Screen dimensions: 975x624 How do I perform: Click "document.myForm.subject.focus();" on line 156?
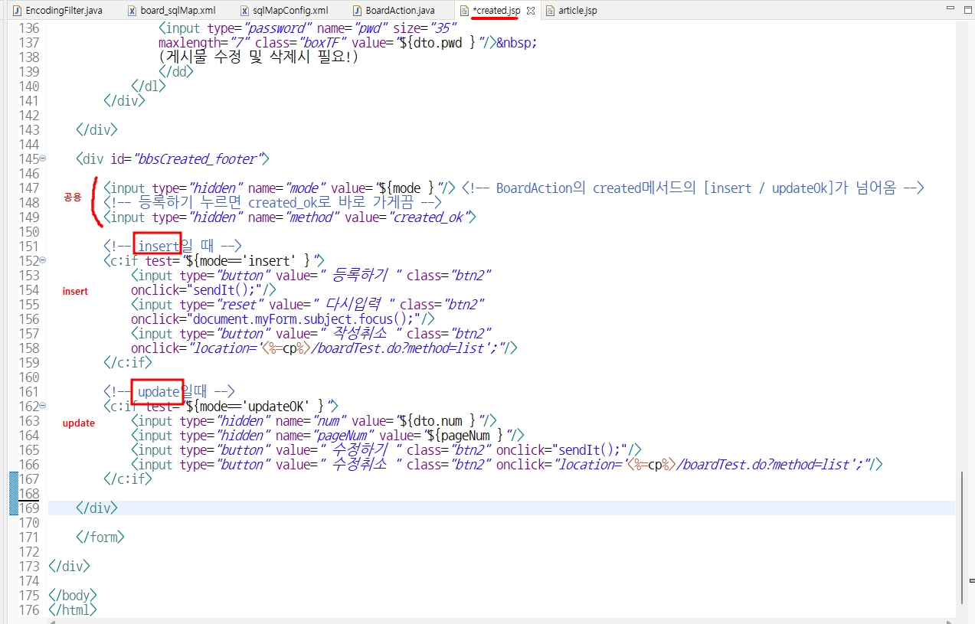pyautogui.click(x=302, y=319)
